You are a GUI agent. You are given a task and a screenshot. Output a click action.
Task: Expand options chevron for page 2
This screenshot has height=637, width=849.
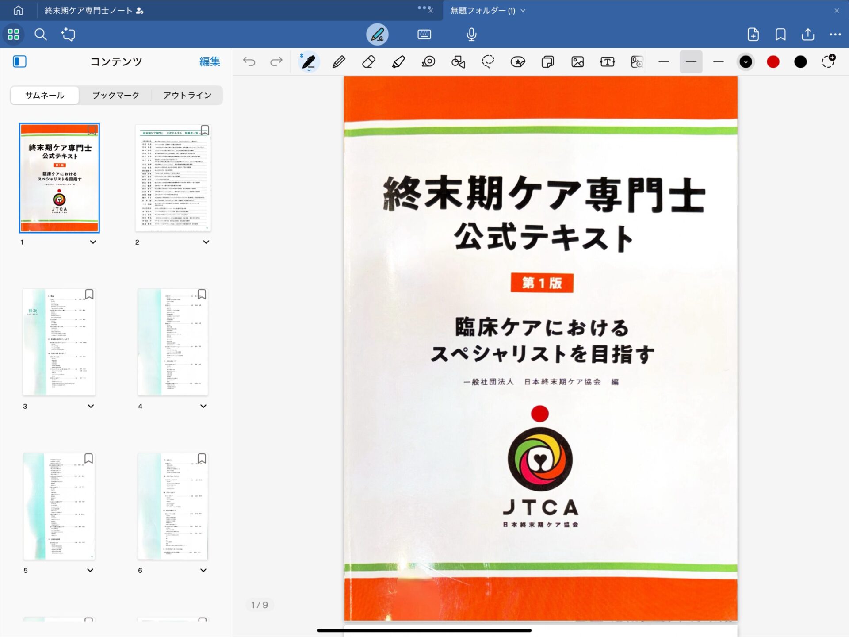point(206,242)
